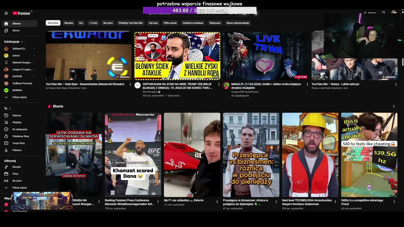Expand subscriptions with Pokaż więcej
Screen dimensions: 404x227
20,97
